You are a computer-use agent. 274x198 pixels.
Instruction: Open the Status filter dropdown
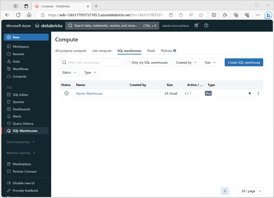pyautogui.click(x=68, y=72)
